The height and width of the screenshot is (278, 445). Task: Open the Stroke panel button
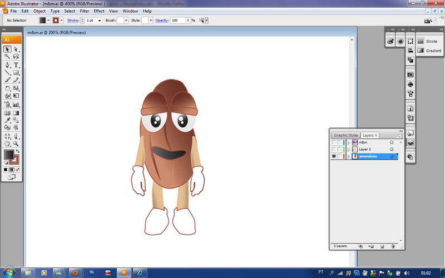[429, 41]
